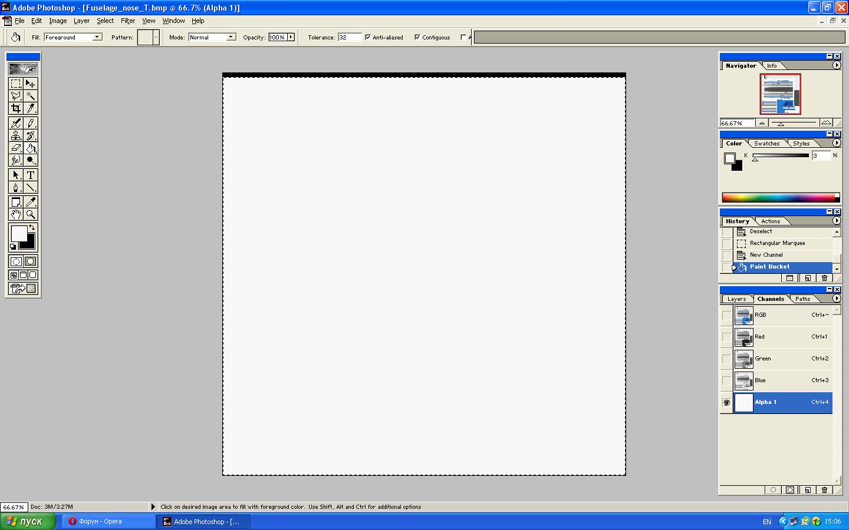
Task: Select the Move tool
Action: pyautogui.click(x=31, y=84)
